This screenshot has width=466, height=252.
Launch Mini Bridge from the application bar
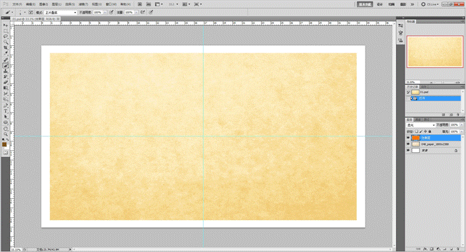(x=148, y=5)
